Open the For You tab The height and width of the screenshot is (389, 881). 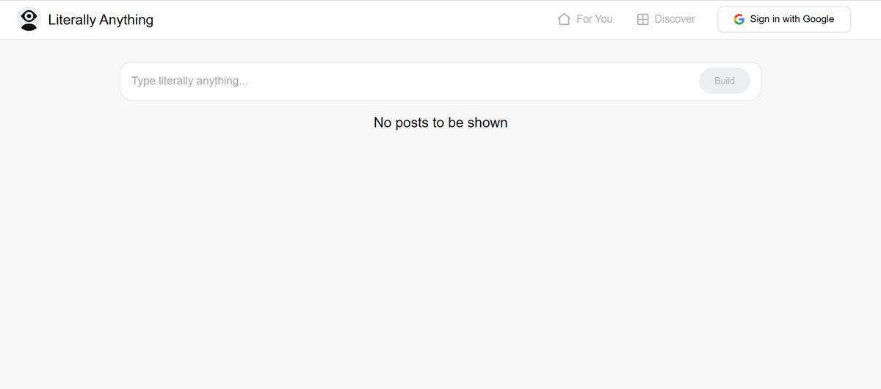(585, 19)
